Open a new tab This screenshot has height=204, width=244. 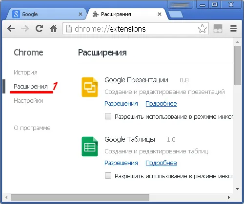click(176, 14)
